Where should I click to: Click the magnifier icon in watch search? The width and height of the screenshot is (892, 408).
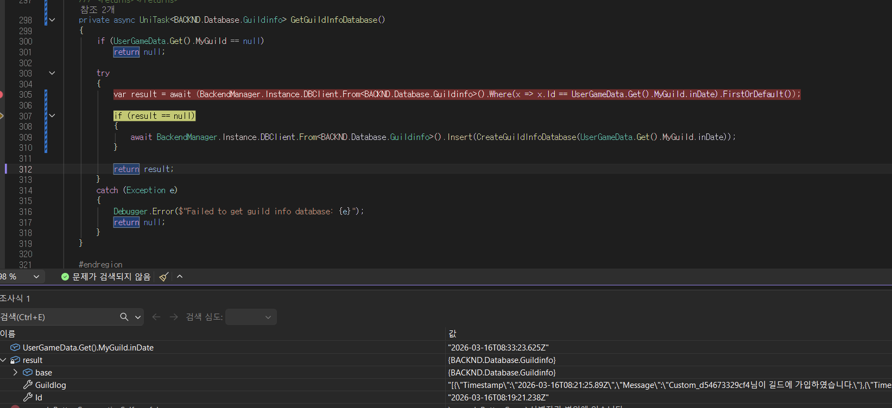(124, 317)
